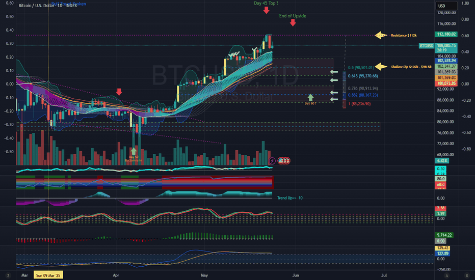Click the Day 60 Bottom is in annotation
The image size is (475, 280).
[134, 159]
